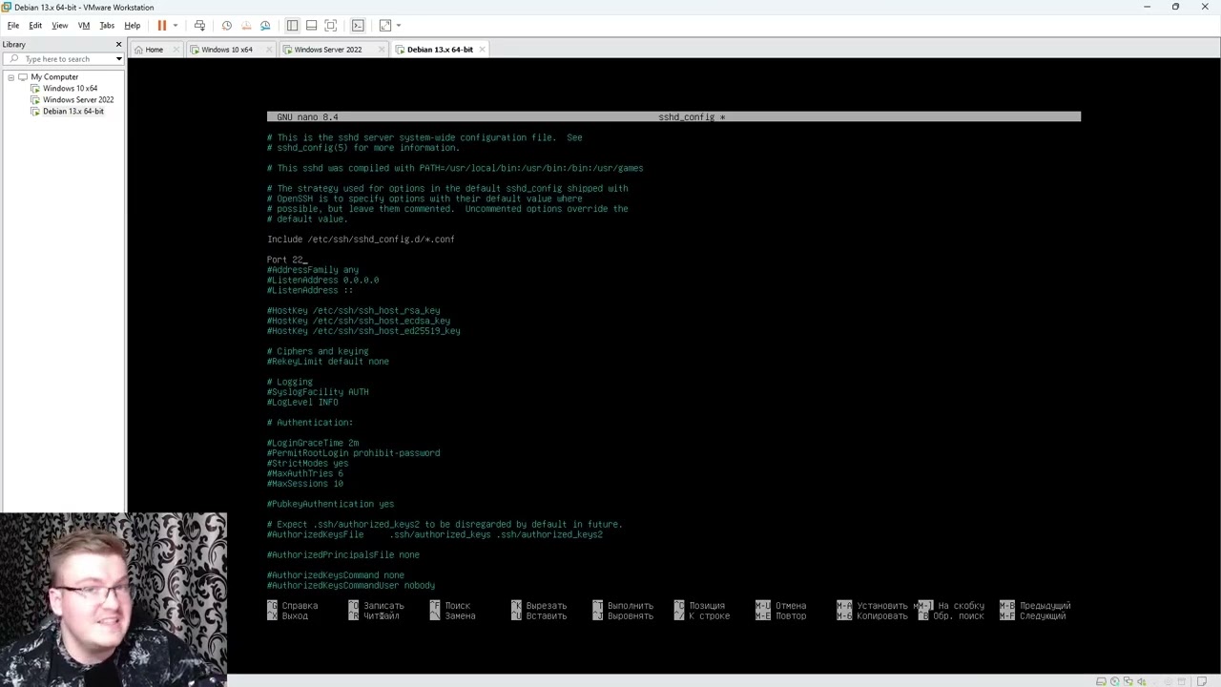Open the library search options dropdown
This screenshot has width=1221, height=687.
point(118,59)
